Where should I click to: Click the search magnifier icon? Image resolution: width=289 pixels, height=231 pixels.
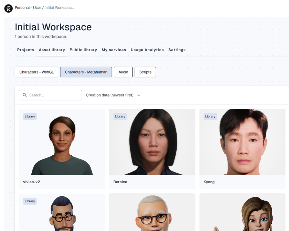click(24, 95)
